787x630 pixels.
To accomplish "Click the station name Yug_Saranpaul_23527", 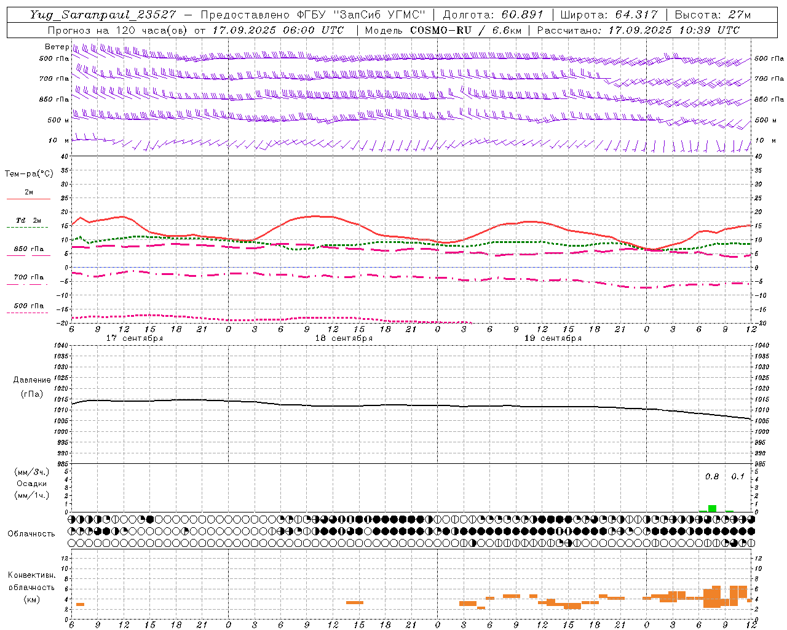I will click(102, 15).
